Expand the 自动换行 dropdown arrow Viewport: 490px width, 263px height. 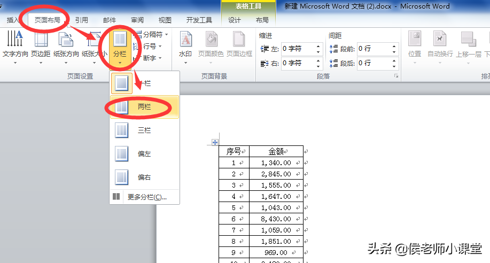click(440, 63)
